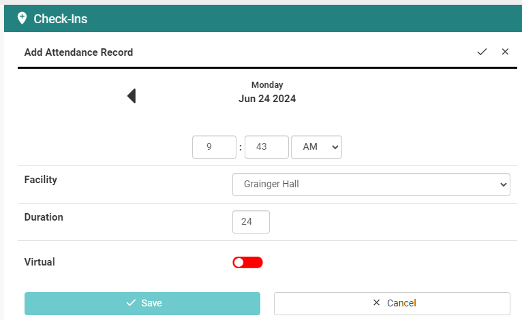Image resolution: width=522 pixels, height=320 pixels.
Task: Toggle the Virtual switch on
Action: pos(247,262)
